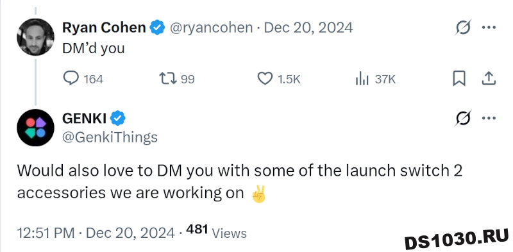Open more options on Ryan Cohen's tweet
This screenshot has height=252, width=513.
point(489,28)
